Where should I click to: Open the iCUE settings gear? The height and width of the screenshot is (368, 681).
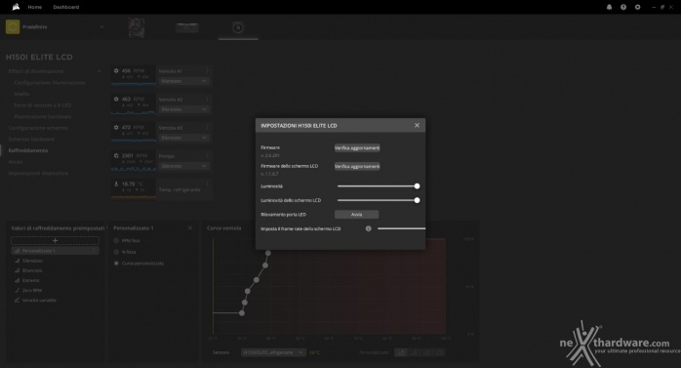pos(637,7)
